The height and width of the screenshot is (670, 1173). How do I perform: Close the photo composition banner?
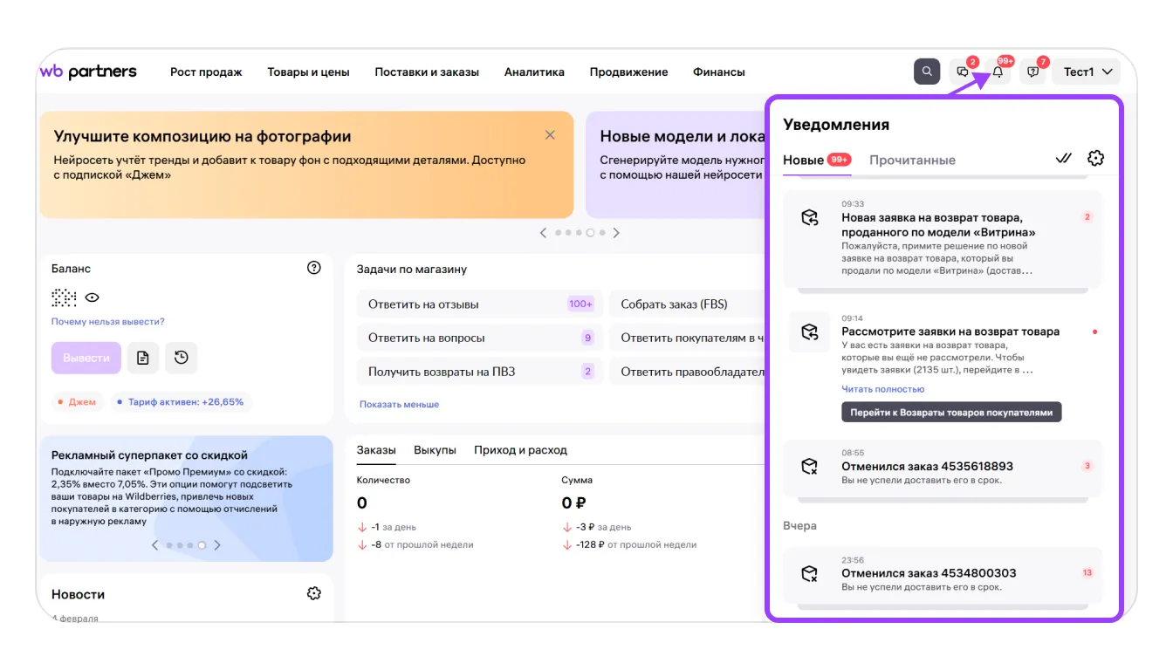[550, 135]
